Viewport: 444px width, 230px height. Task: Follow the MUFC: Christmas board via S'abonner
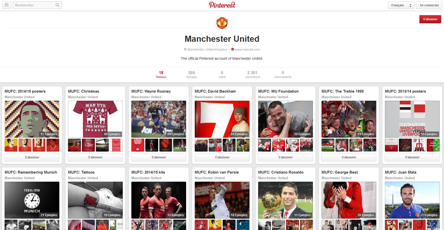coord(95,157)
